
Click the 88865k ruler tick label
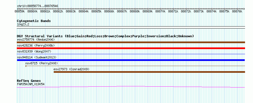96,11
